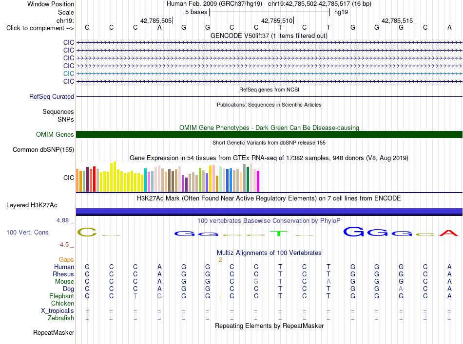Click the GENCODE V50lift37 track title
Image resolution: width=463 pixels, height=344 pixels.
(269, 36)
